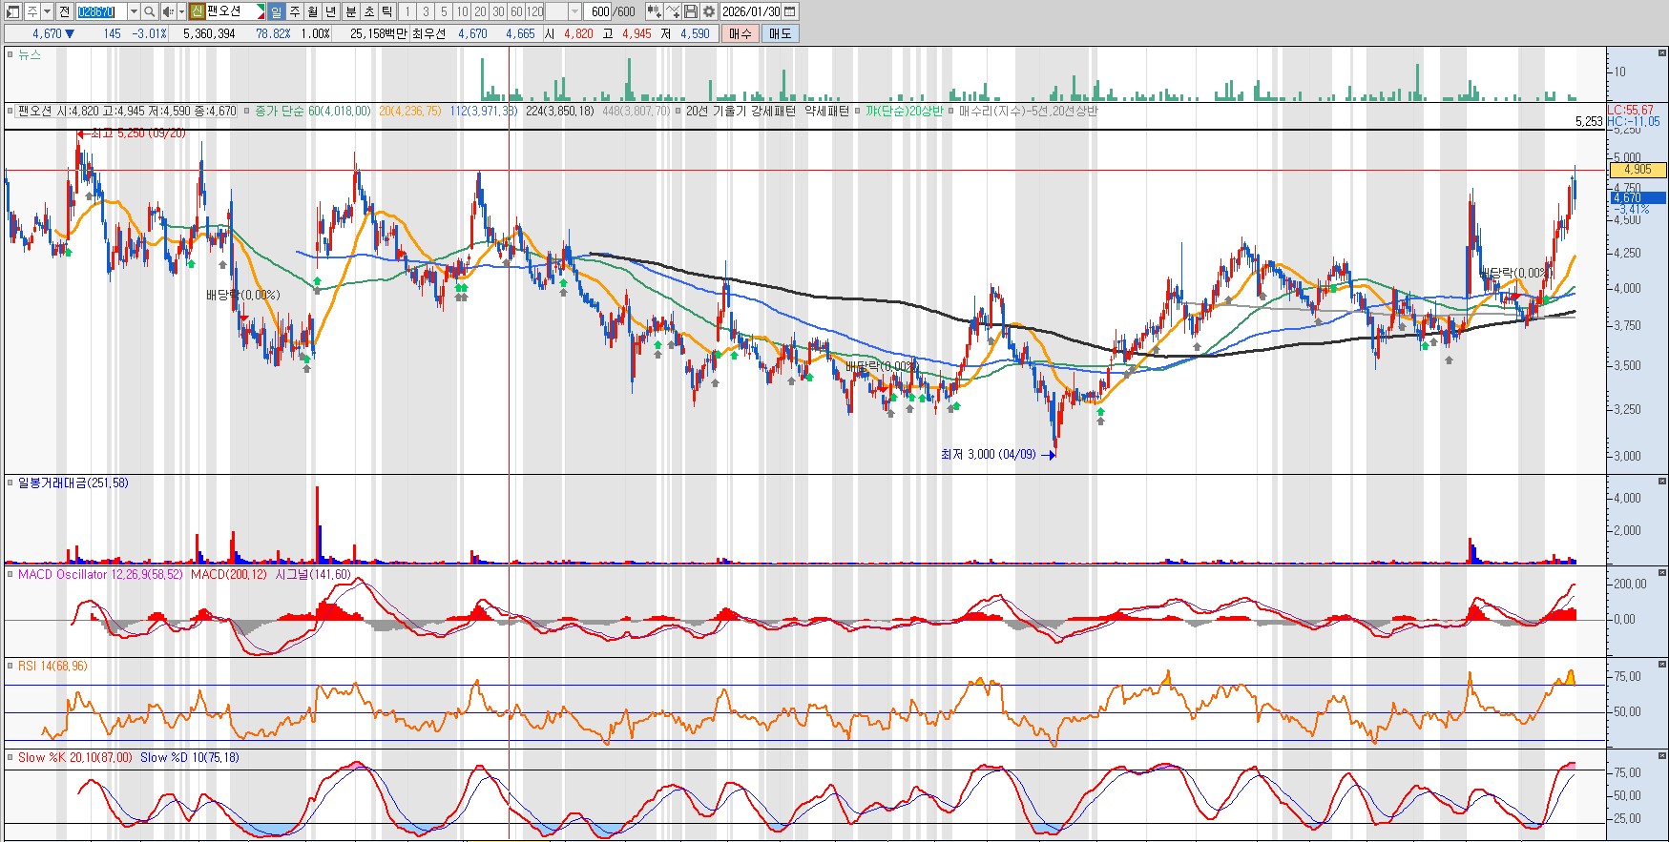Click the RSI 14 panel label
The image size is (1669, 842).
(52, 666)
